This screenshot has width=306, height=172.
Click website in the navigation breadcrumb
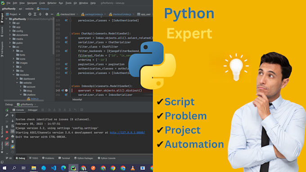29,9
